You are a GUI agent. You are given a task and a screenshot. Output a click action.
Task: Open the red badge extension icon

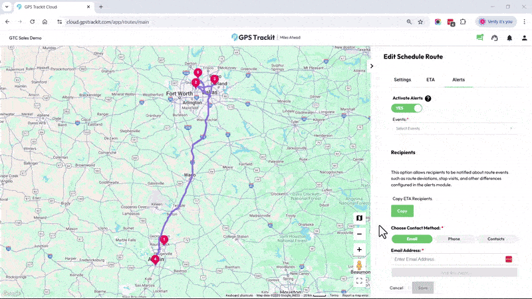pyautogui.click(x=451, y=23)
